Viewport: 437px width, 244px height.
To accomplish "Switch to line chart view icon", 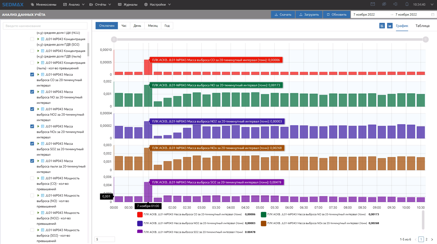I will [382, 26].
